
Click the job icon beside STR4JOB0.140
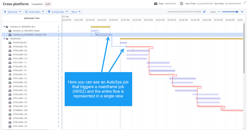[10, 47]
